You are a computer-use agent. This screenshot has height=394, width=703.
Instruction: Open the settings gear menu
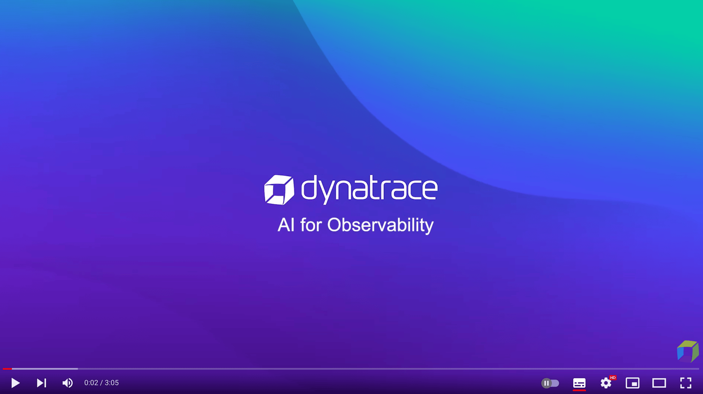(606, 383)
